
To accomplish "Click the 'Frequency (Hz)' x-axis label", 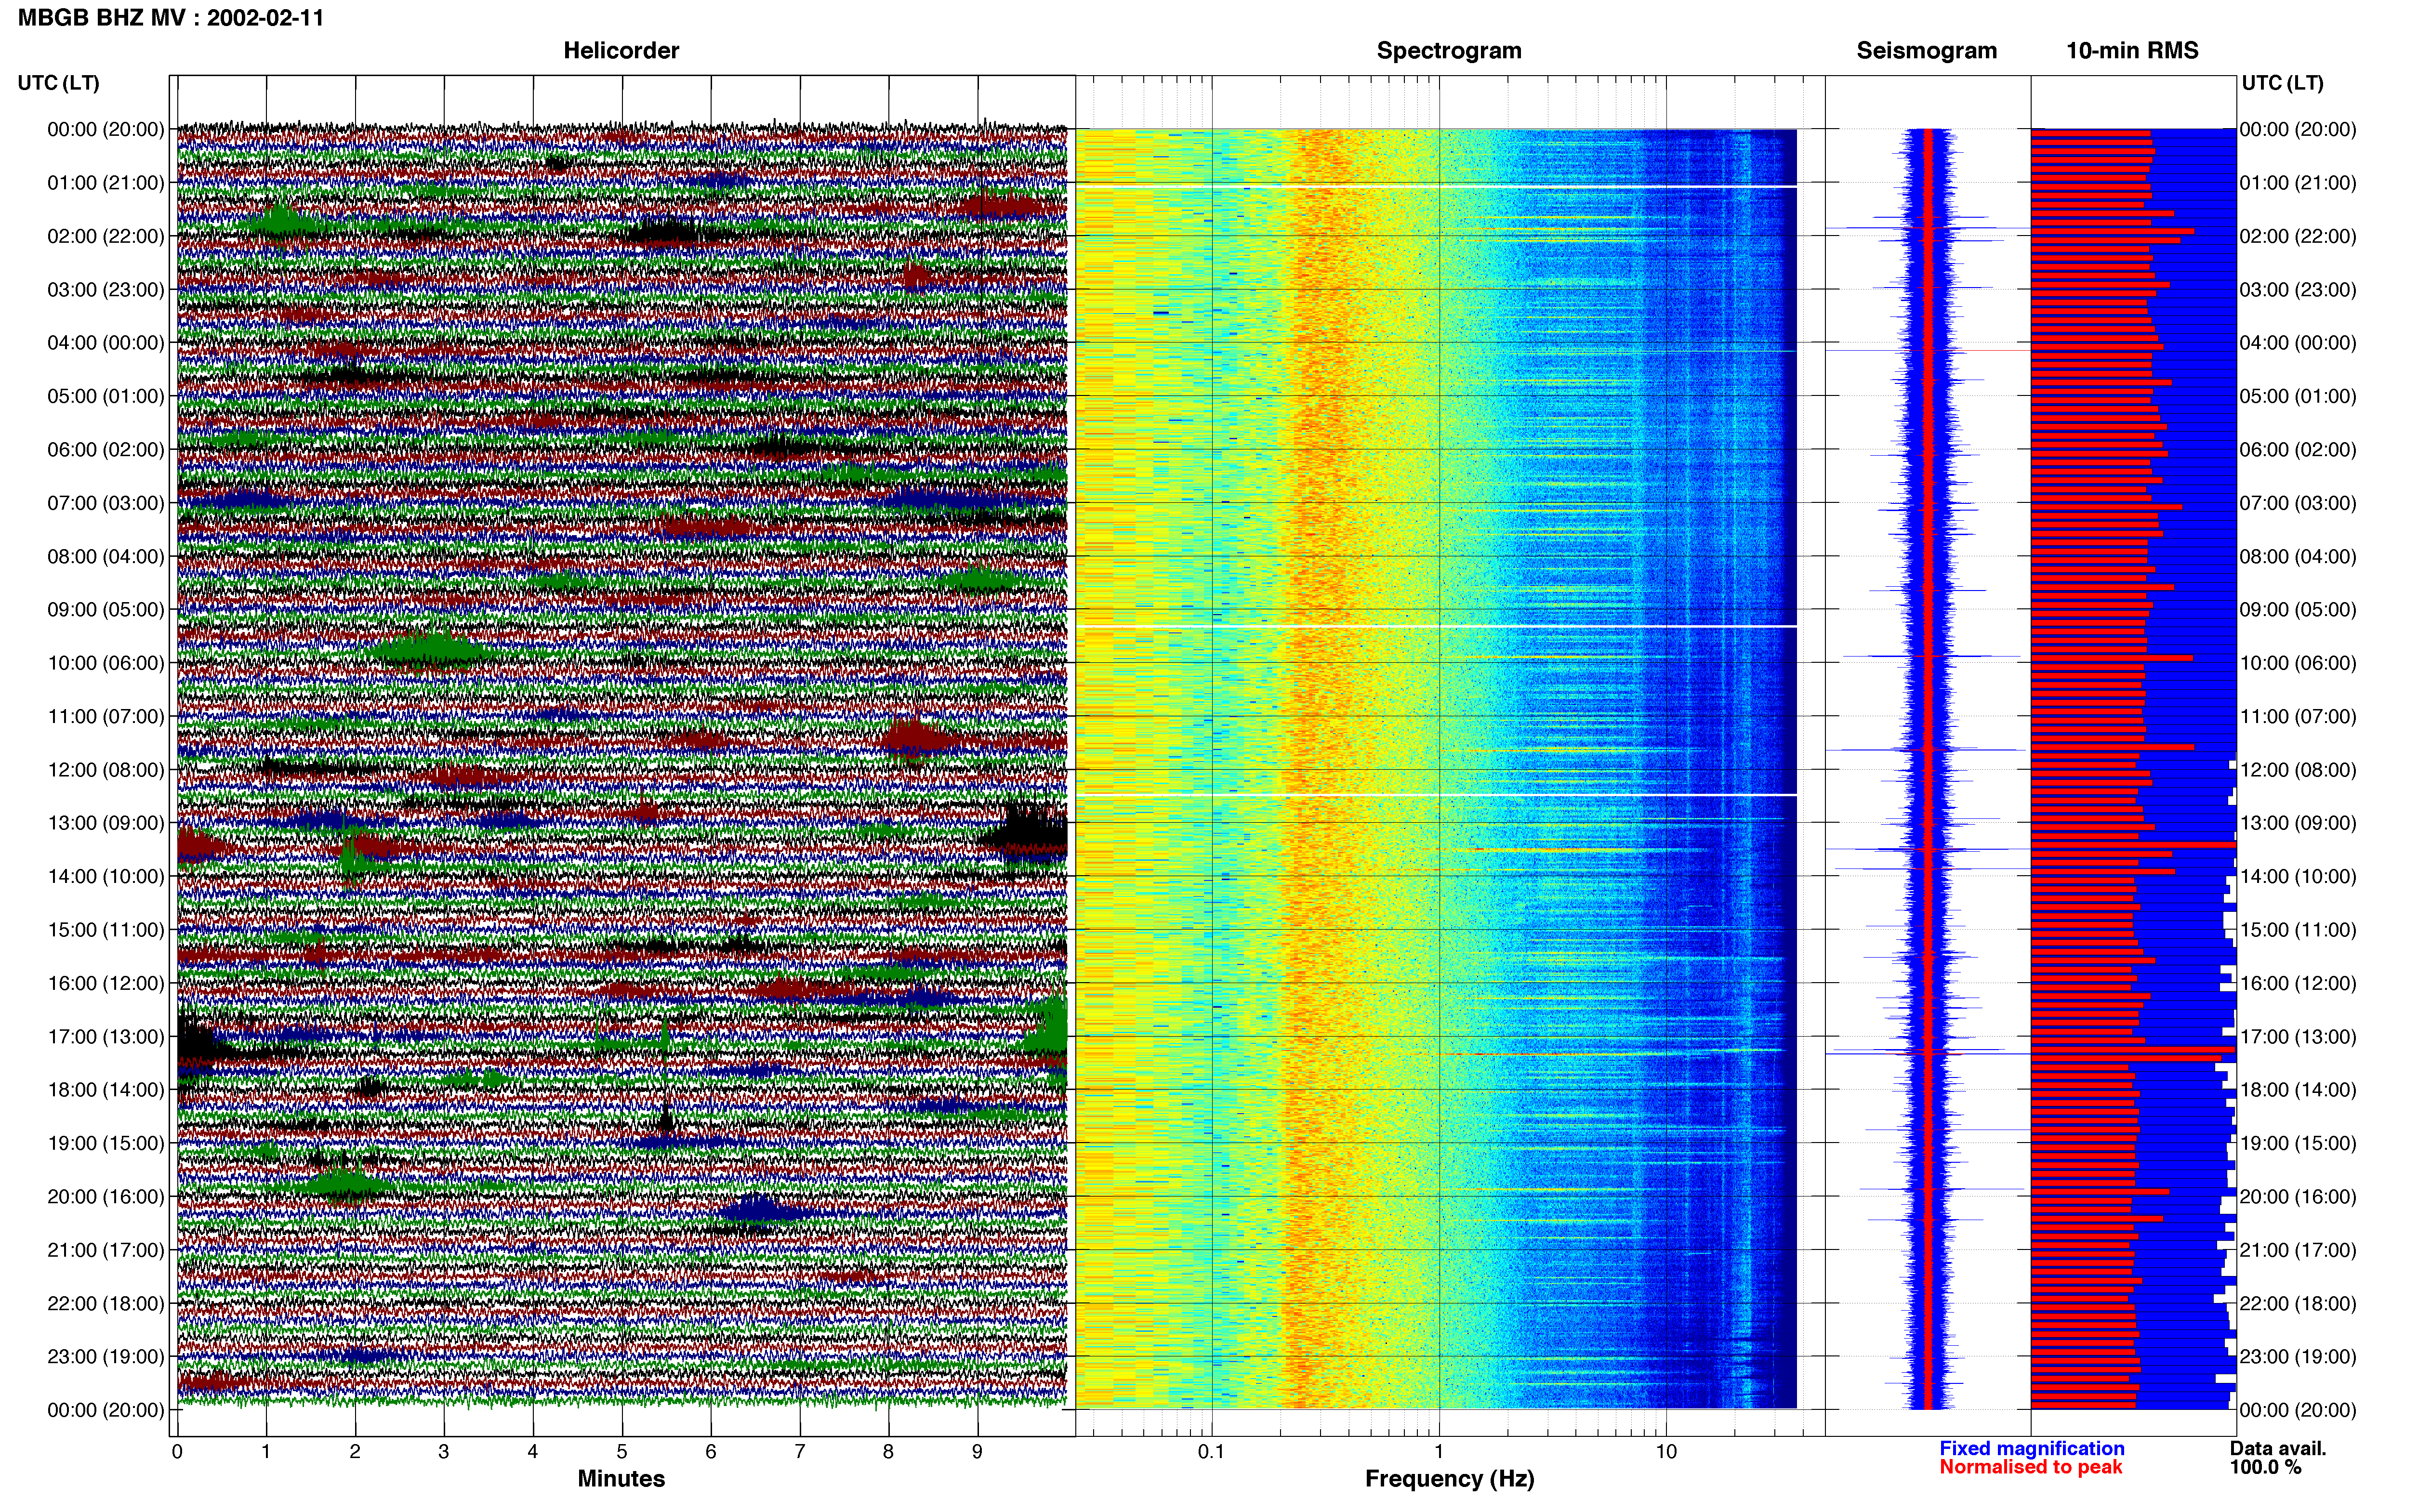I will [x=1449, y=1479].
